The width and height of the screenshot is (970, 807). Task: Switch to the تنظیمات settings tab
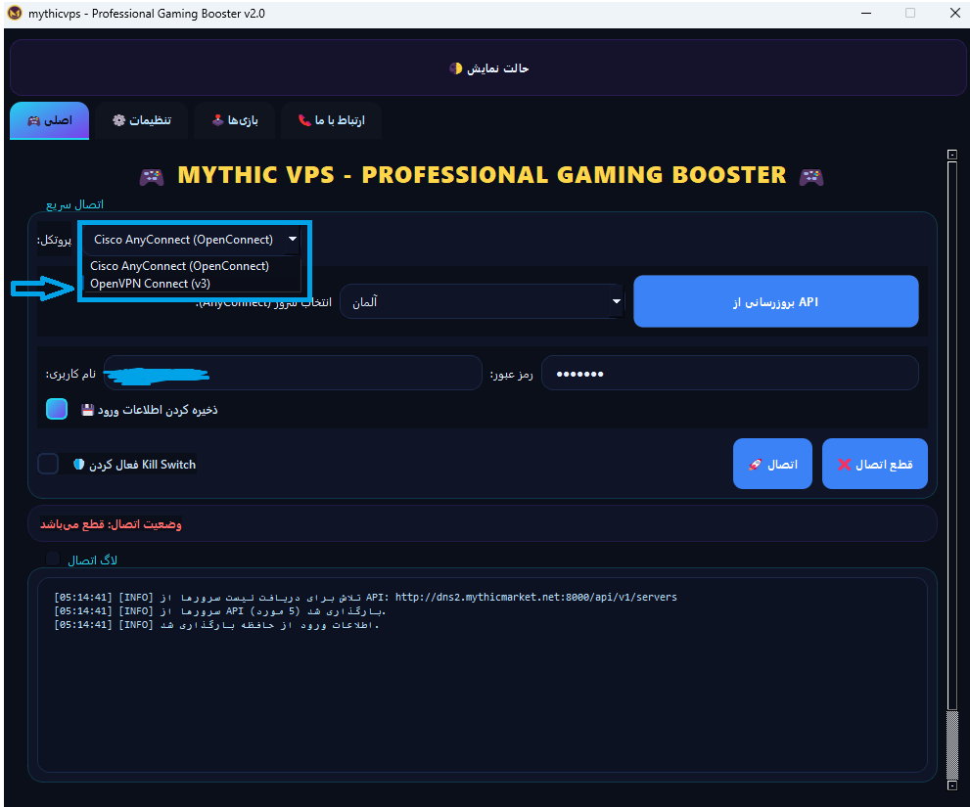142,120
